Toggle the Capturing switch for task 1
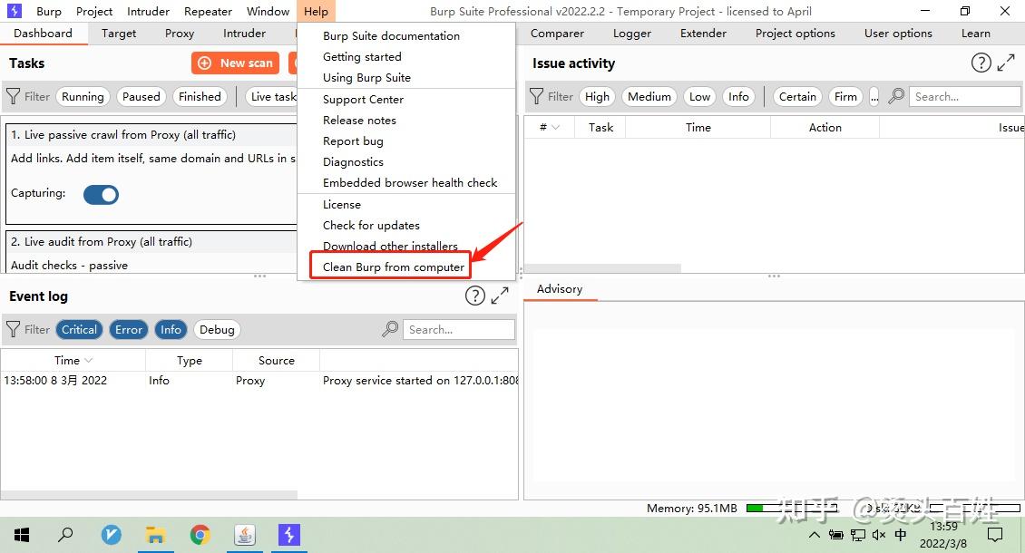Screen dimensions: 1025x553 [102, 195]
